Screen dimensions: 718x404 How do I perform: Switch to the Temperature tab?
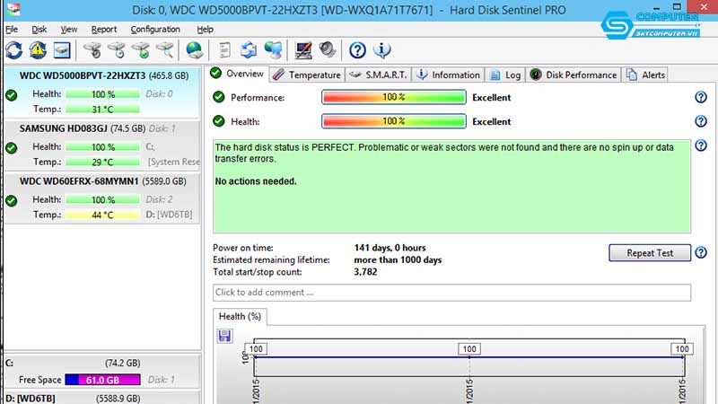pos(307,75)
